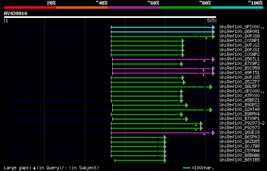
Task: Select the UniRef100_A5BPZ1 label
Action: tap(239, 101)
